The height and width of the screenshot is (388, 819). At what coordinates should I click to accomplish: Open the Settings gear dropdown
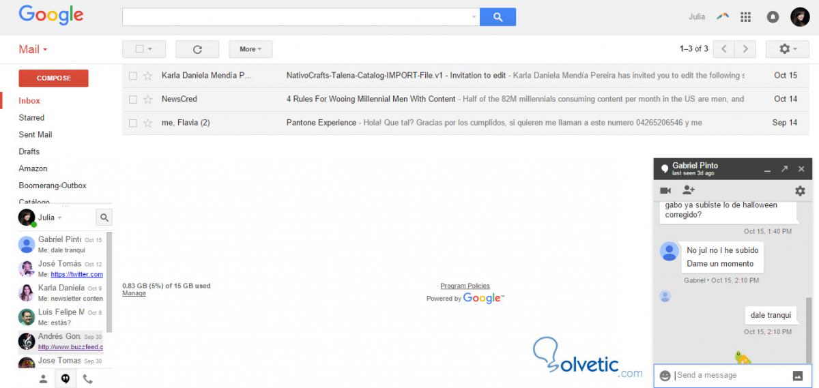pos(788,49)
